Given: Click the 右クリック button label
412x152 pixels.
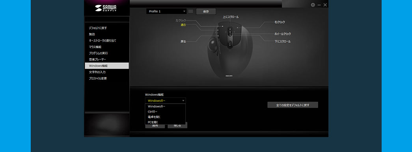Looking at the screenshot, I should click(280, 22).
